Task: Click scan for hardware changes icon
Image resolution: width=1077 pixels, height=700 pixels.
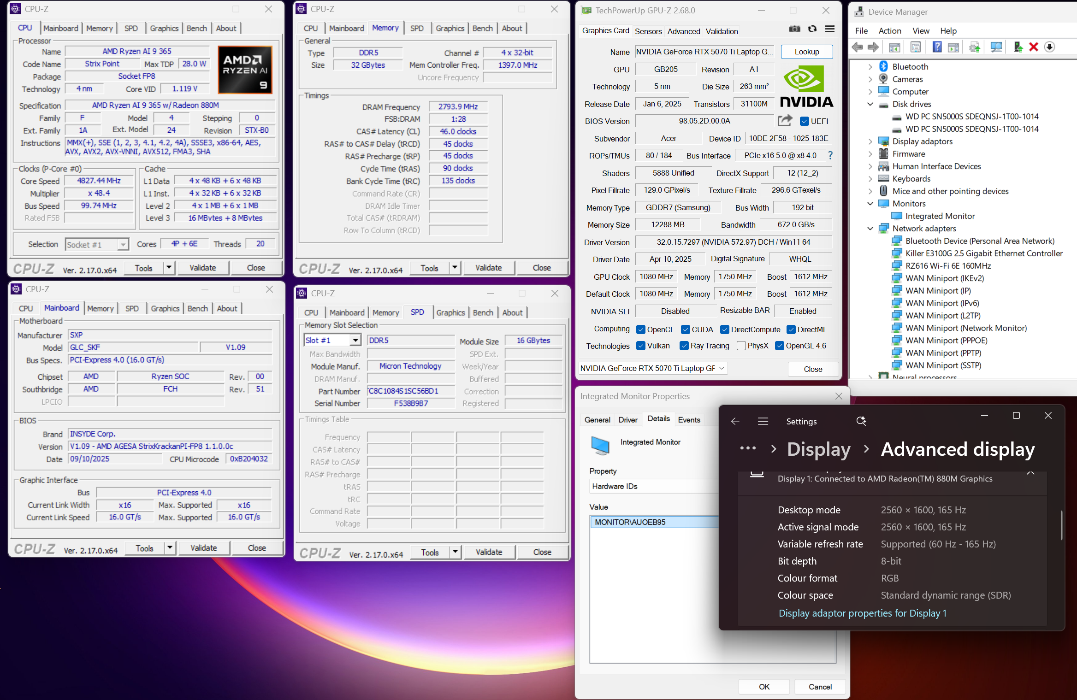Action: click(x=996, y=47)
